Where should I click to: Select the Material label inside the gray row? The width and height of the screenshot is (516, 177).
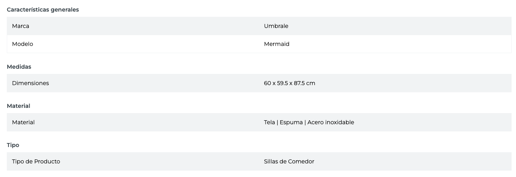pos(23,122)
